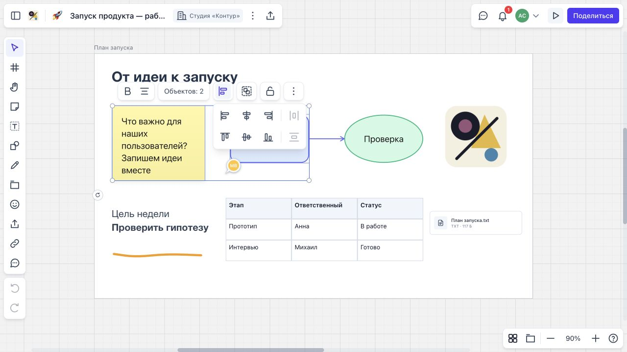Align selected objects to left edge

(225, 116)
